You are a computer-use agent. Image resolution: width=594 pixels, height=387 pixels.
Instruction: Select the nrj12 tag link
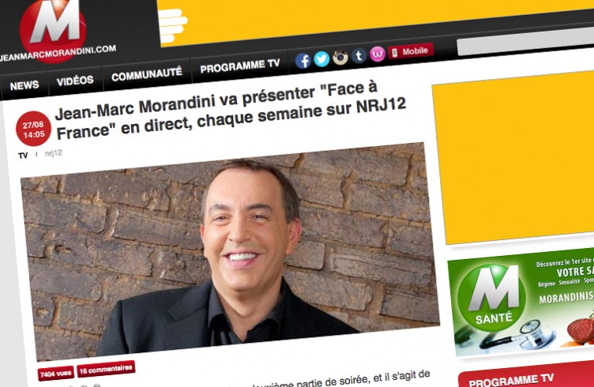[x=54, y=153]
